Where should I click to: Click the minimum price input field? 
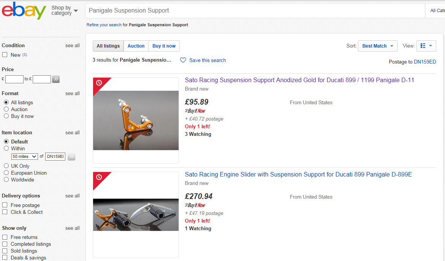[14, 79]
